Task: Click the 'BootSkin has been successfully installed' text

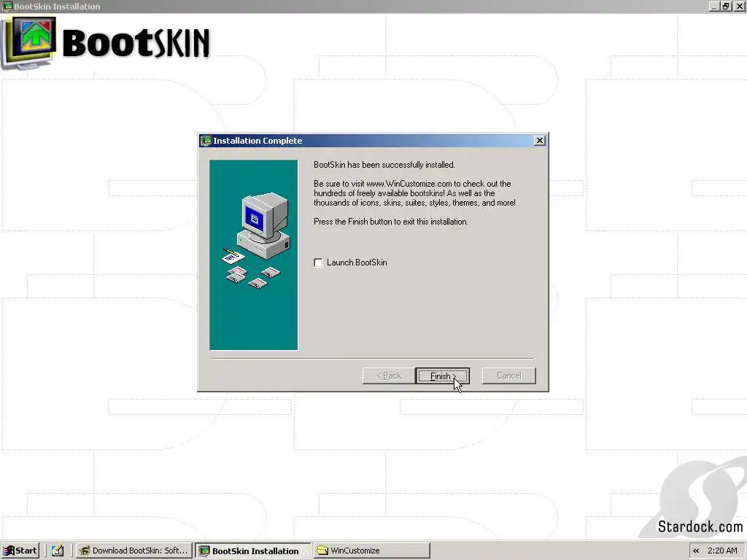Action: pyautogui.click(x=384, y=165)
